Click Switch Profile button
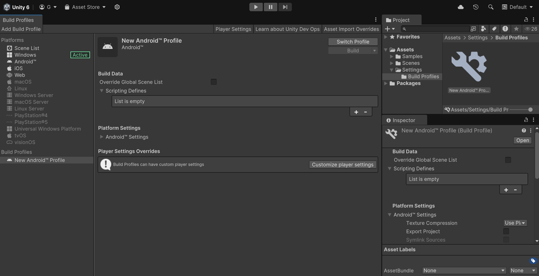Image resolution: width=539 pixels, height=276 pixels. (353, 42)
